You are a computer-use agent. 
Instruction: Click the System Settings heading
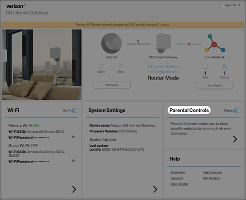click(x=107, y=110)
